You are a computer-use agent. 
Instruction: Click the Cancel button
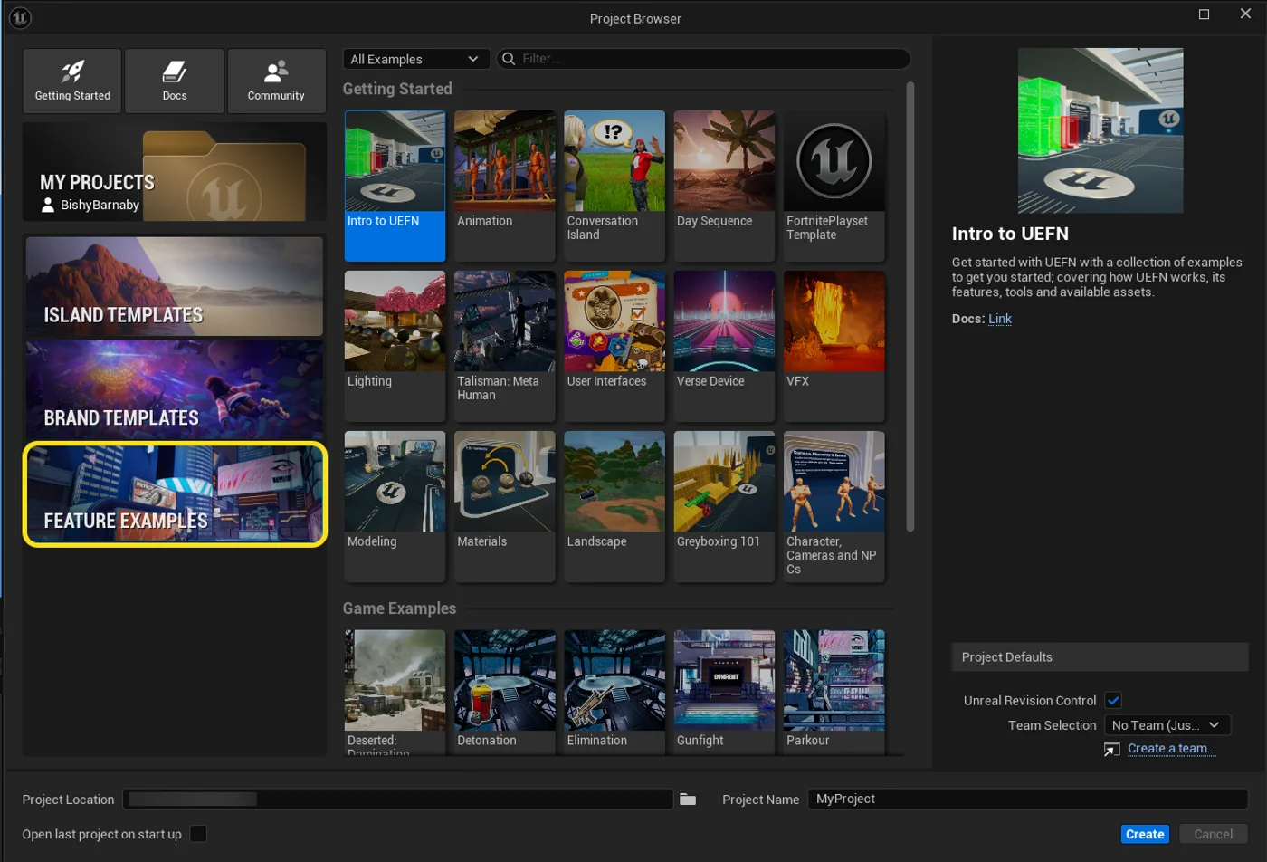[1213, 834]
